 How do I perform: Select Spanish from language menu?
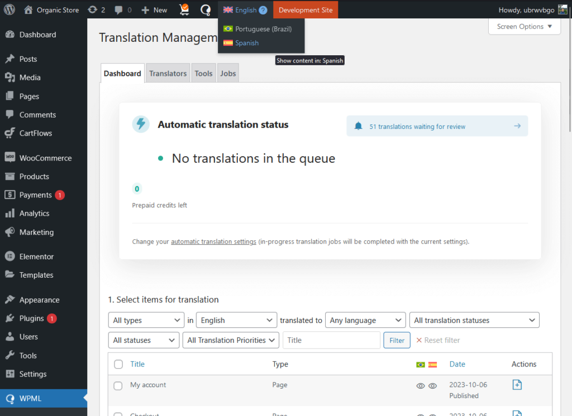click(261, 43)
